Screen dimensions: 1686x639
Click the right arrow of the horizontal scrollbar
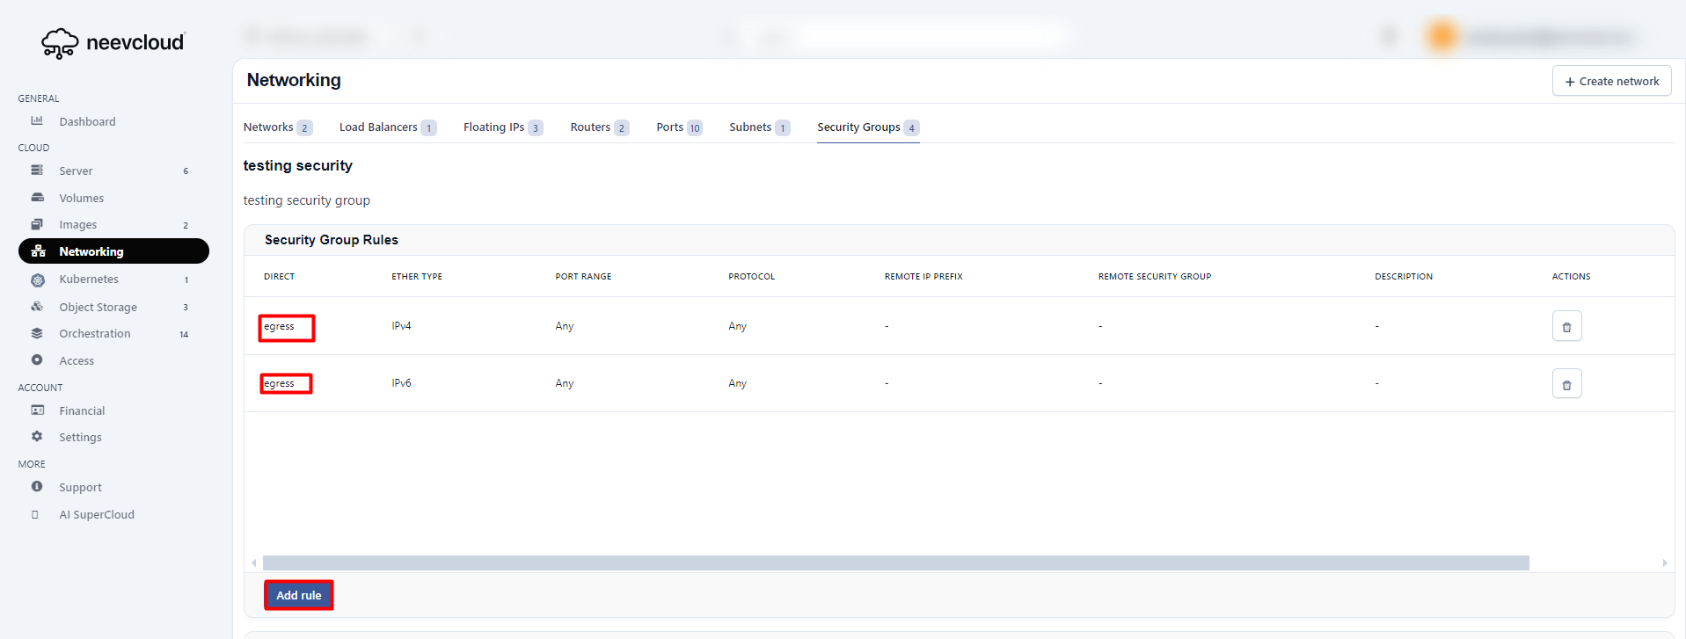(1664, 563)
